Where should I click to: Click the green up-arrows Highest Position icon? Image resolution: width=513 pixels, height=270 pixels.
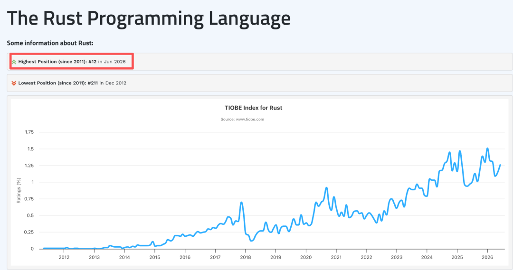(14, 62)
